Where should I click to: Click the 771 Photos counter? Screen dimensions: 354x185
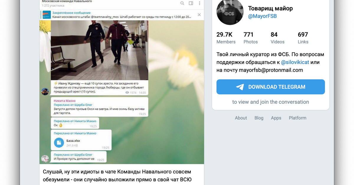(x=251, y=38)
